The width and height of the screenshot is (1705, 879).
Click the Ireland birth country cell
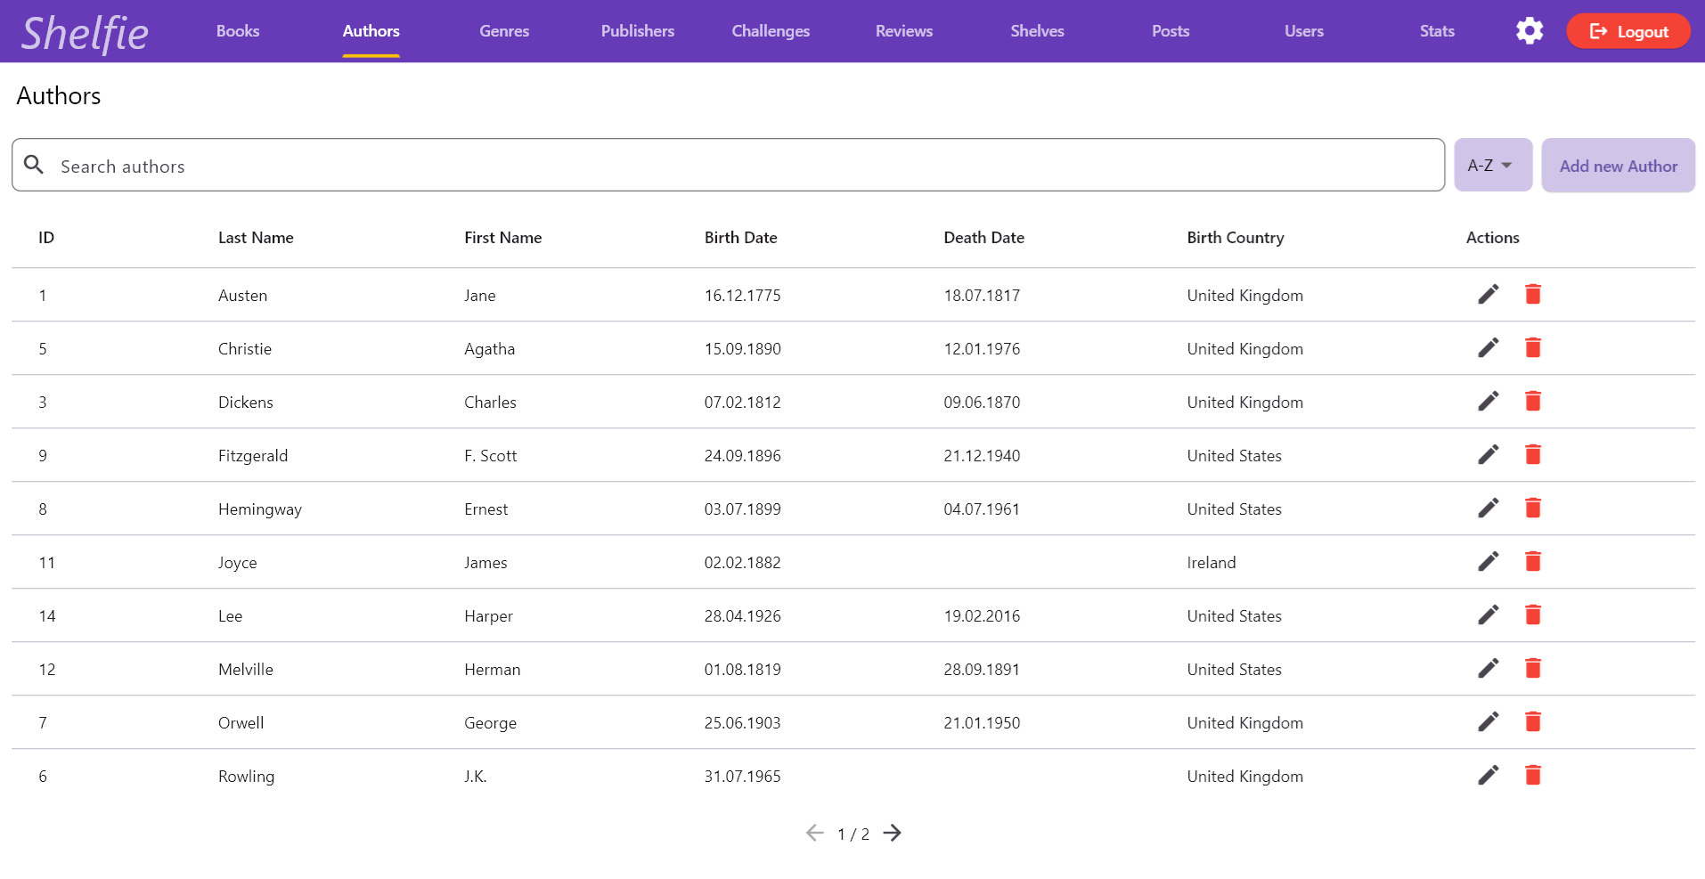tap(1211, 563)
